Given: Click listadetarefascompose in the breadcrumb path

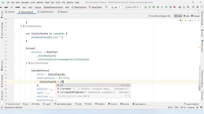Looking at the screenshot, I should pos(53,7).
